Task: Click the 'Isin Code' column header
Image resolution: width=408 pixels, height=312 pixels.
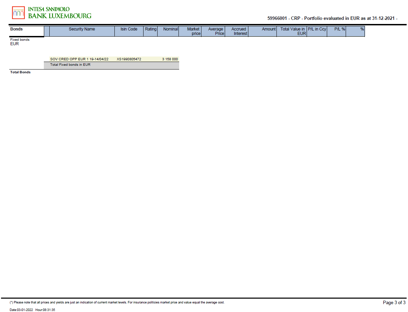Action: coord(129,31)
